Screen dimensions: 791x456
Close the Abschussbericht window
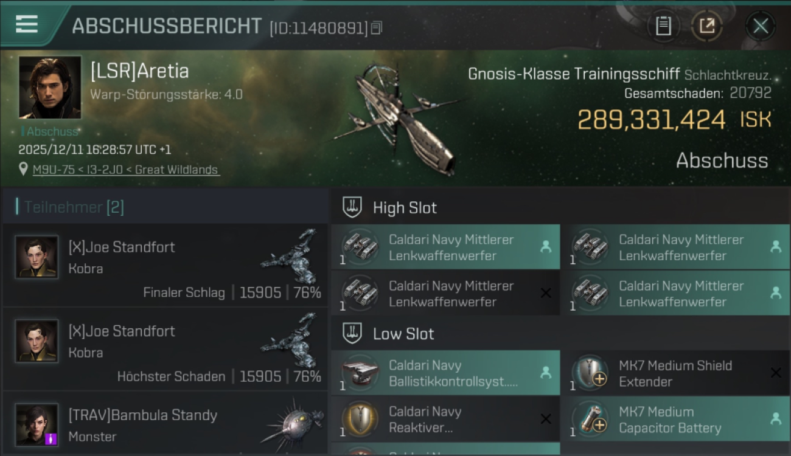coord(761,26)
